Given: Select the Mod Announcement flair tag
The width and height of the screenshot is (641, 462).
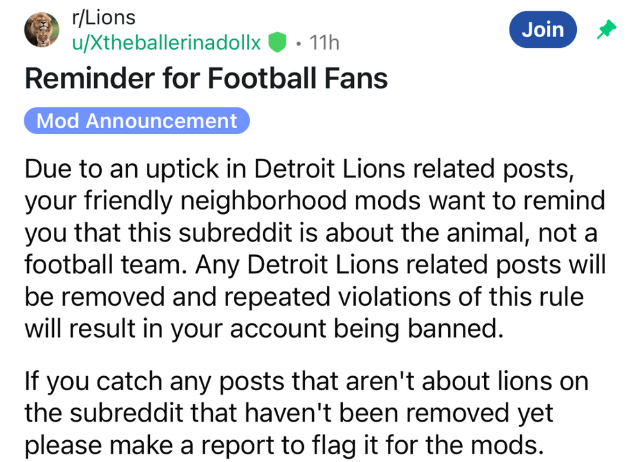Looking at the screenshot, I should pyautogui.click(x=137, y=120).
